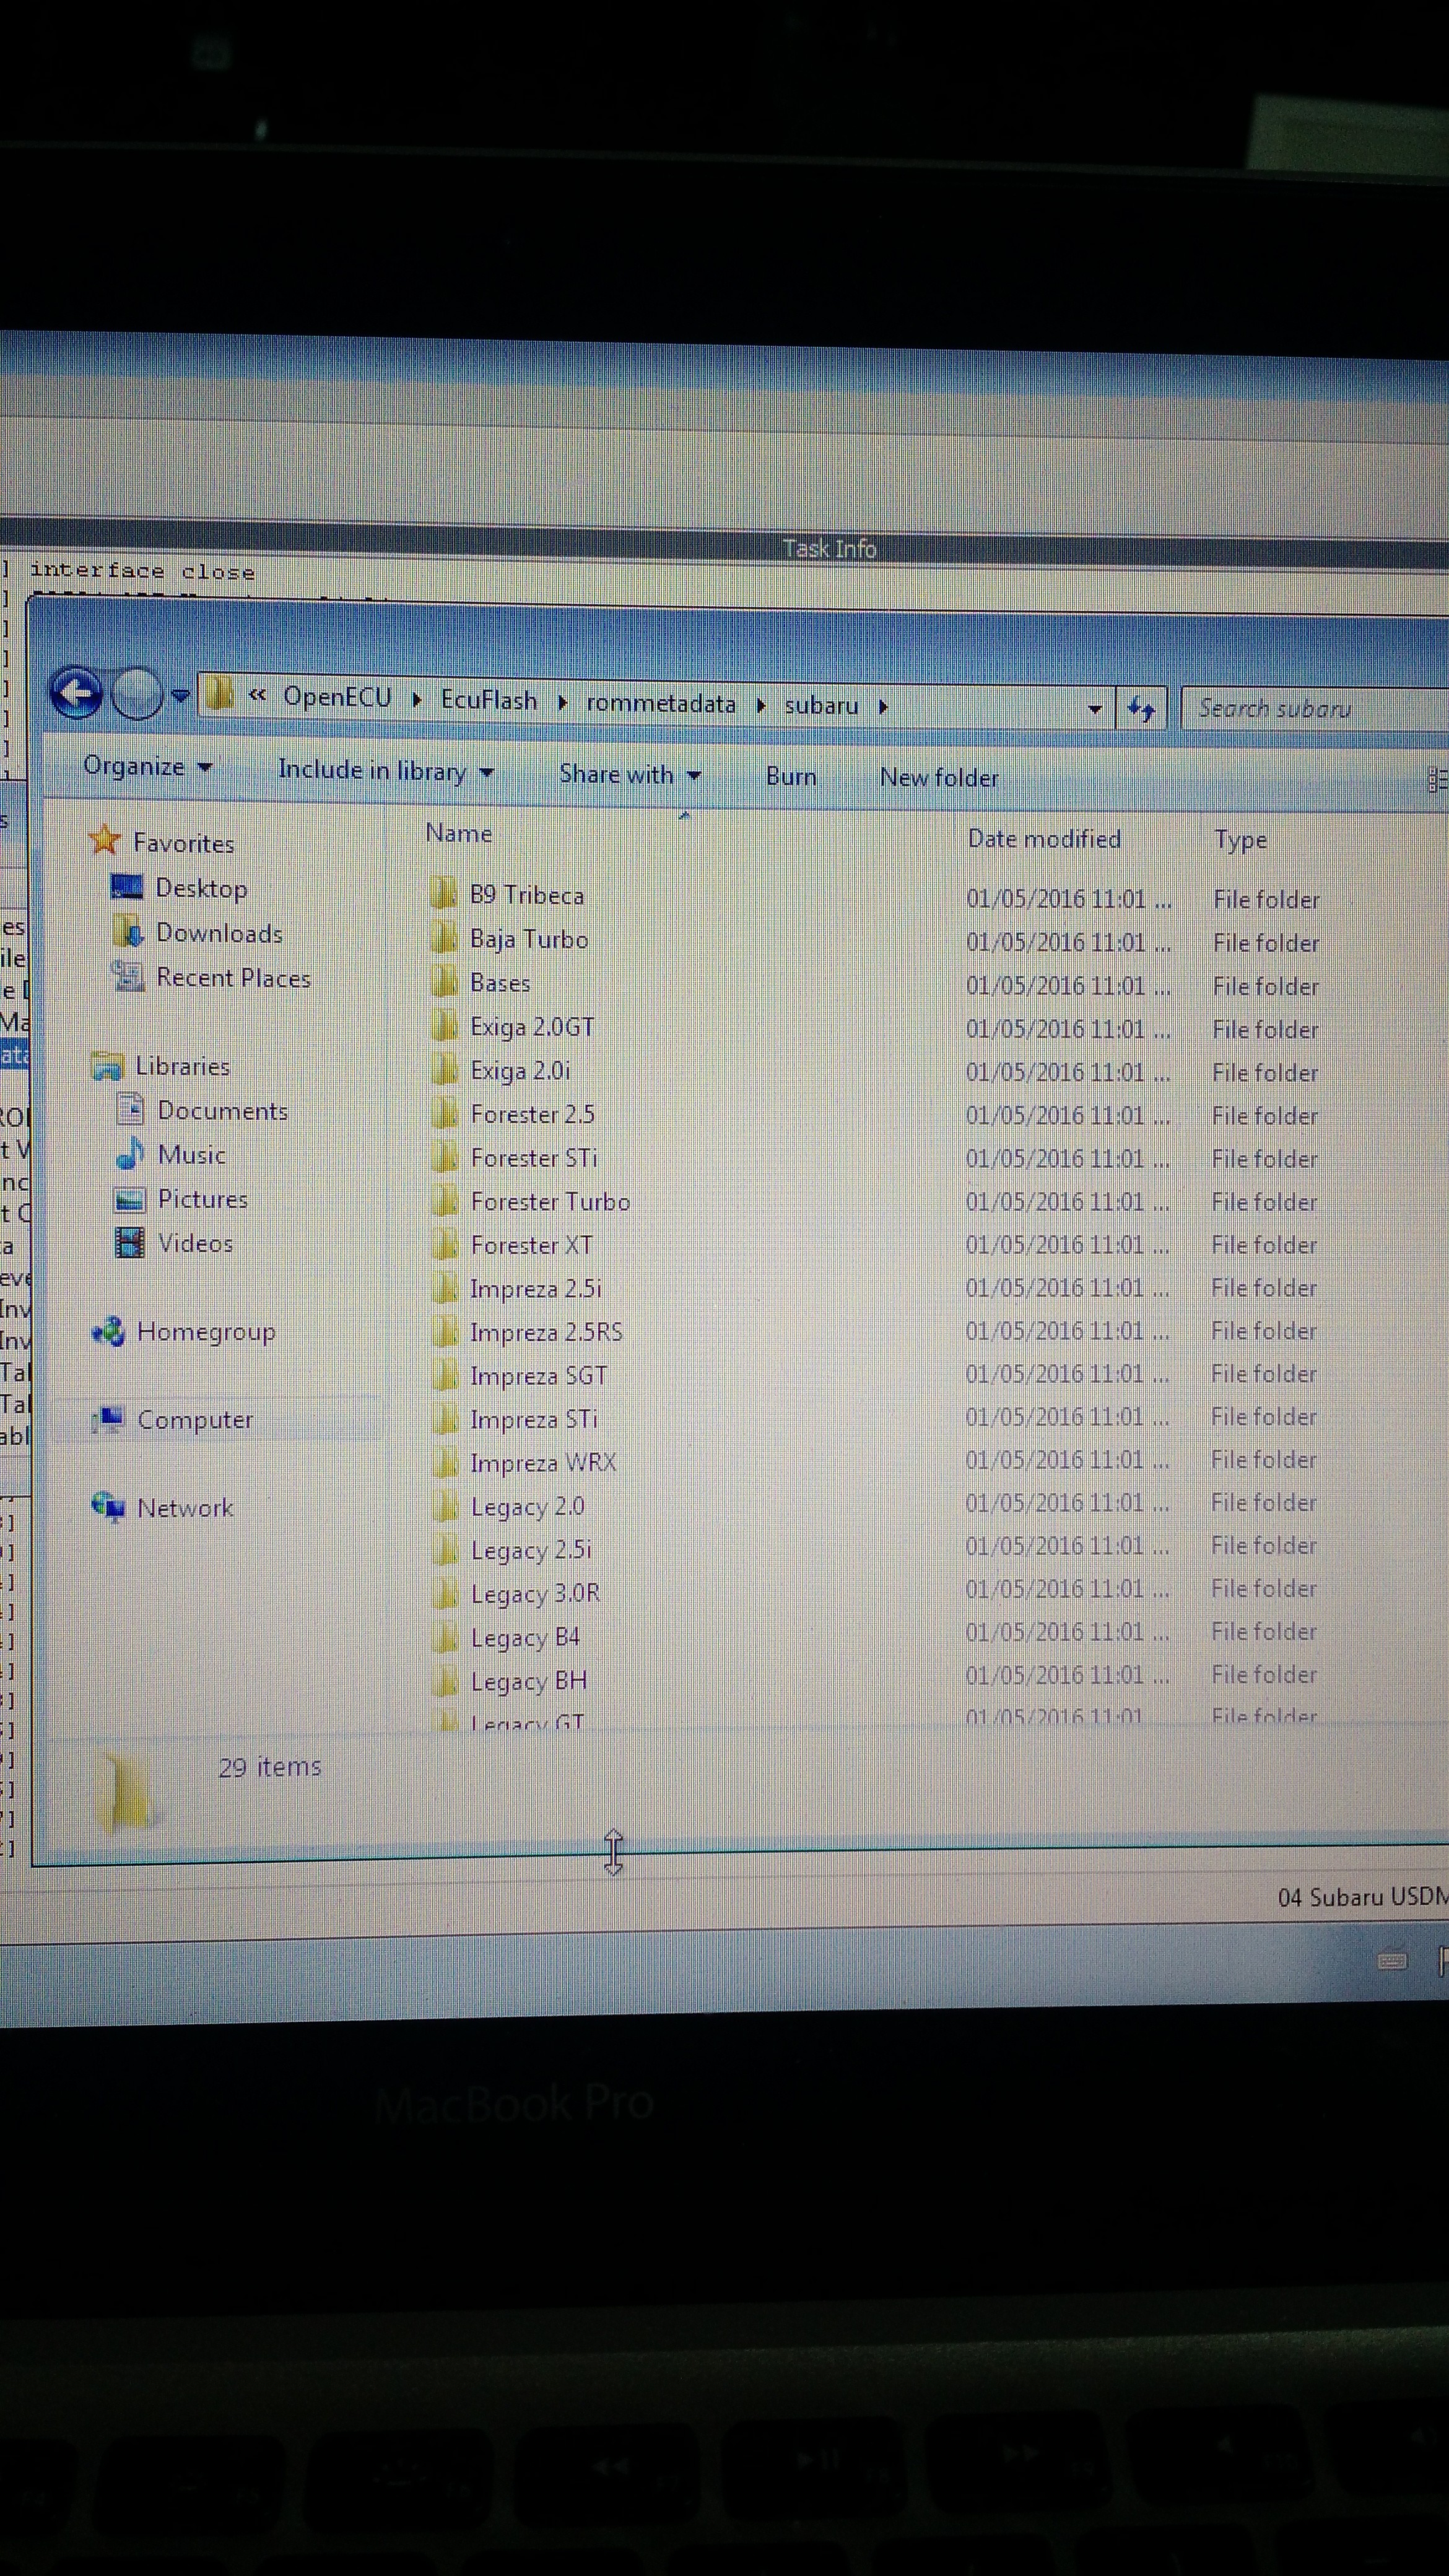Sort by the Type column header
This screenshot has height=2576, width=1449.
point(1240,840)
